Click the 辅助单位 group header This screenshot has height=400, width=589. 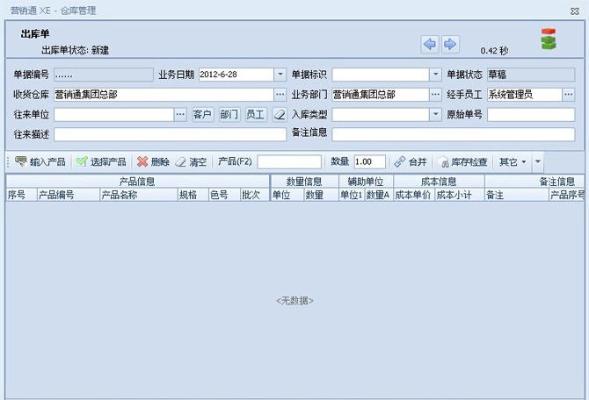pos(366,182)
